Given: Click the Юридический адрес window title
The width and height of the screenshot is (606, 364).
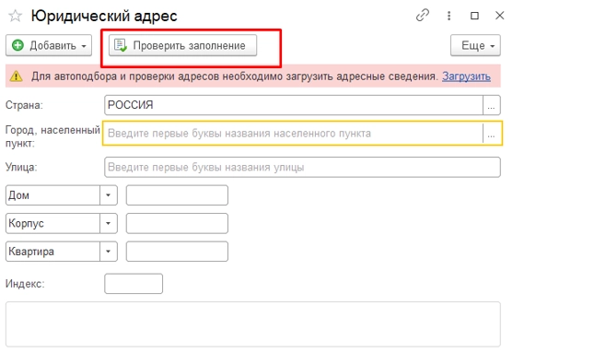Looking at the screenshot, I should [104, 16].
